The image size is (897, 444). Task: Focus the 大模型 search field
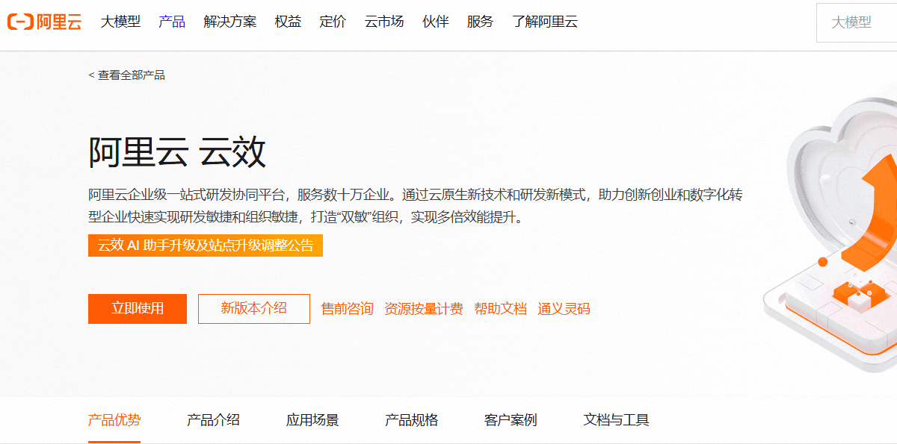(857, 22)
